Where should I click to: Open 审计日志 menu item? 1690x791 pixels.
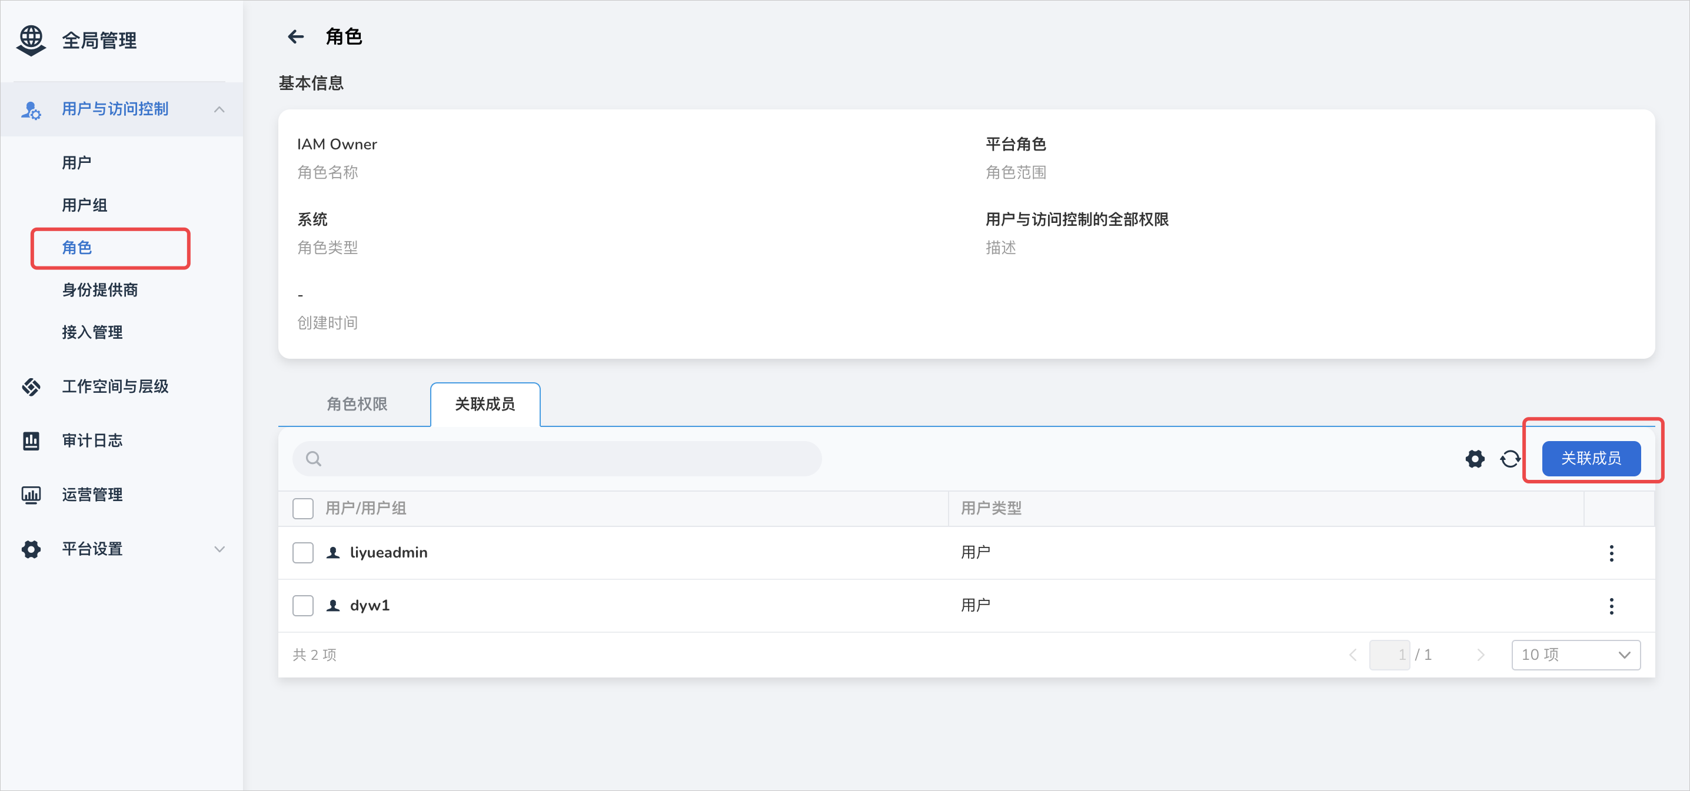92,440
